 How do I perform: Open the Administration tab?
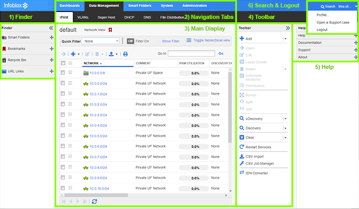195,6
